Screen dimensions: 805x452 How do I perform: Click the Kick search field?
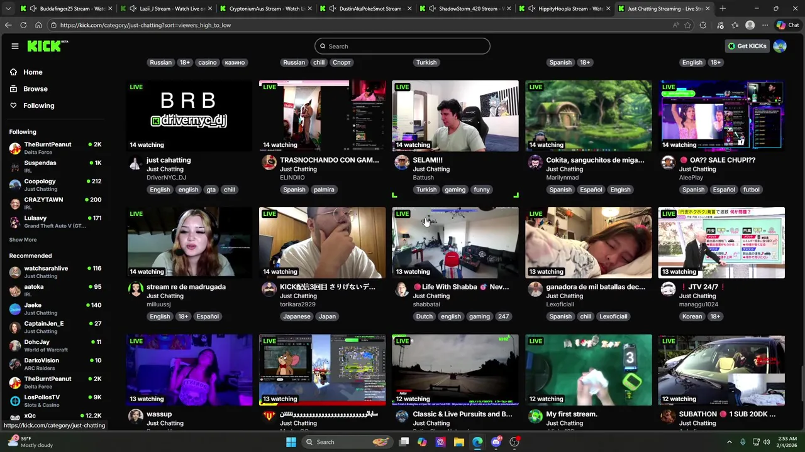click(402, 46)
